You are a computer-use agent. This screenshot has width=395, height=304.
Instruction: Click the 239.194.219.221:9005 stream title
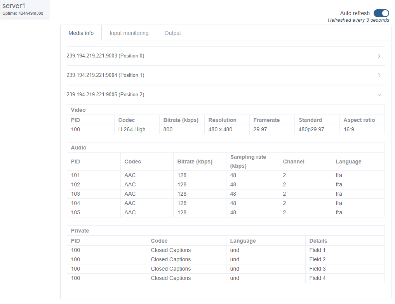point(105,95)
